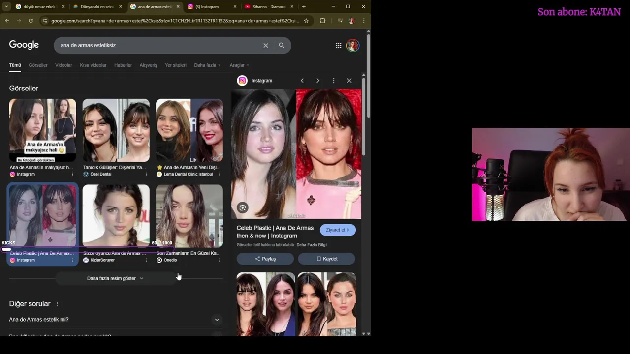630x354 pixels.
Task: Open the Kısa videolar tab
Action: click(93, 65)
